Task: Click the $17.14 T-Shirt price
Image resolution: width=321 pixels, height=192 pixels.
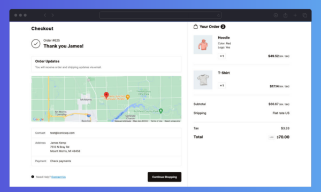Action: pyautogui.click(x=274, y=86)
